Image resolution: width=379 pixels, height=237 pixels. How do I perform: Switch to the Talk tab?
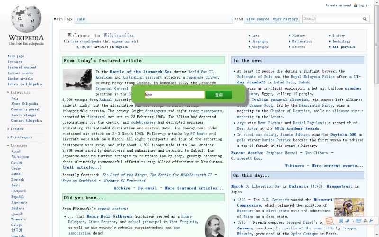pos(81,19)
